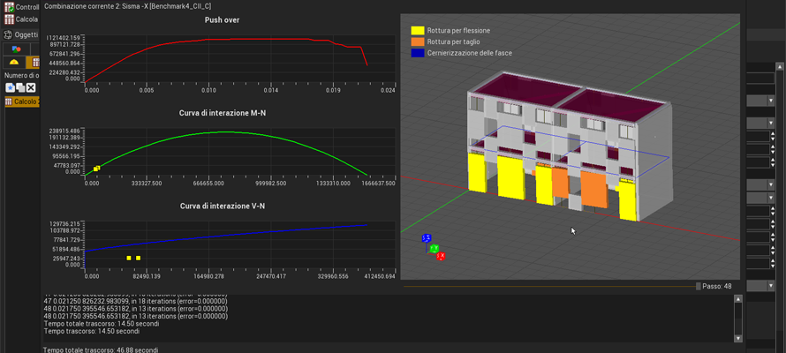Select the colored shapes tab icon
Image resolution: width=786 pixels, height=353 pixels.
point(16,49)
